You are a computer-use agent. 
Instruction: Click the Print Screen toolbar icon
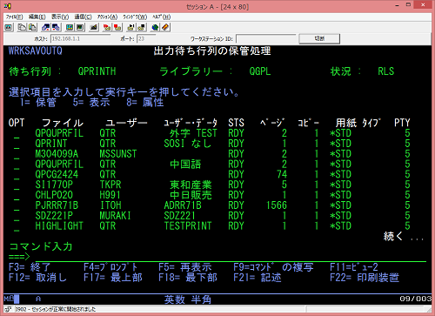coord(9,27)
